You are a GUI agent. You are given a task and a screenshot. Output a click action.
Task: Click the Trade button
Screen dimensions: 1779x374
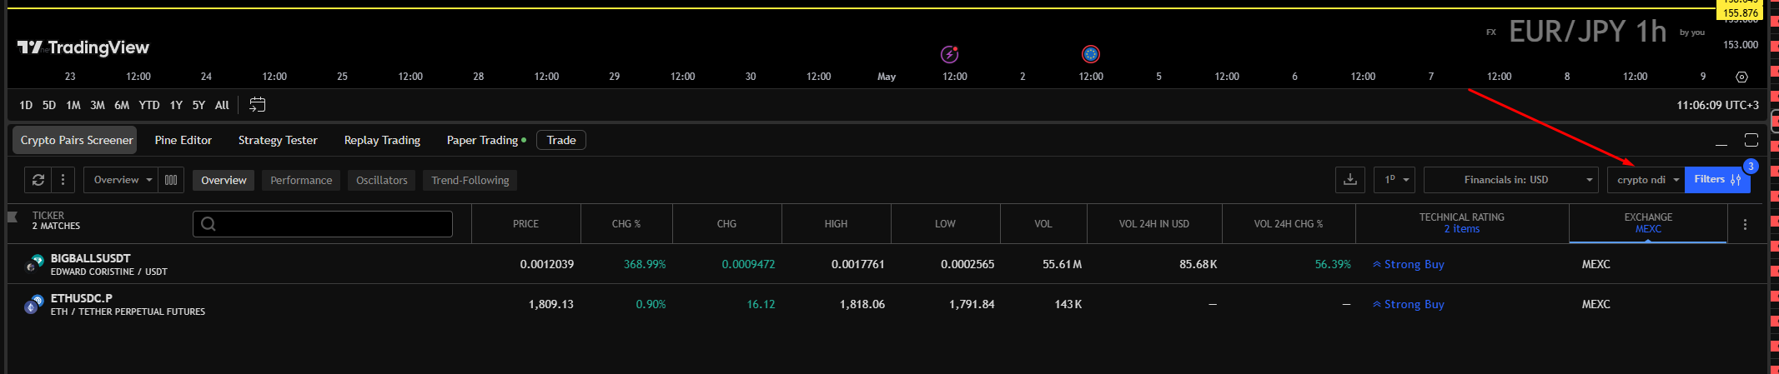(561, 140)
